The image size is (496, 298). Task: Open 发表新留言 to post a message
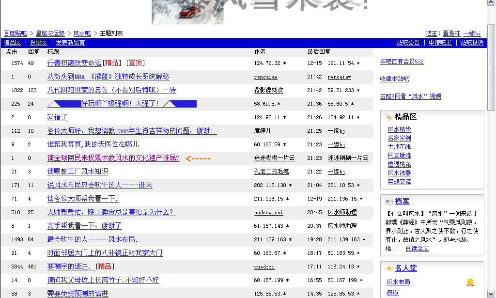coord(70,43)
